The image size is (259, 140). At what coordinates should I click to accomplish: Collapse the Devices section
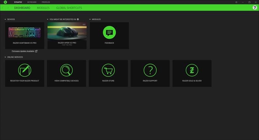pos(5,19)
